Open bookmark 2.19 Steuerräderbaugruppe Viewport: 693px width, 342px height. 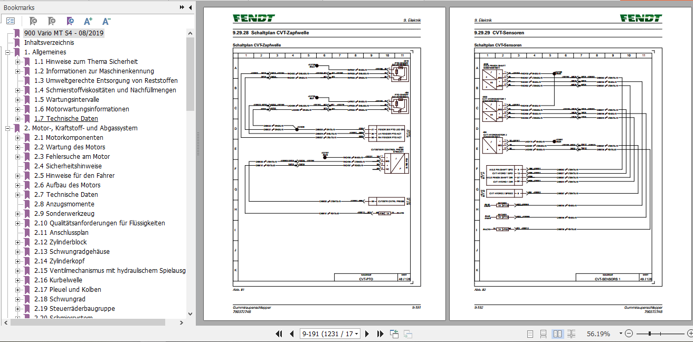click(74, 309)
